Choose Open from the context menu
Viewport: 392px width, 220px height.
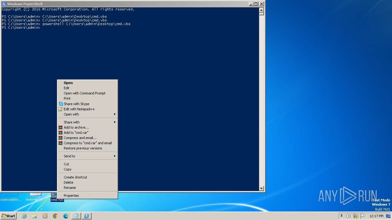pyautogui.click(x=88, y=83)
